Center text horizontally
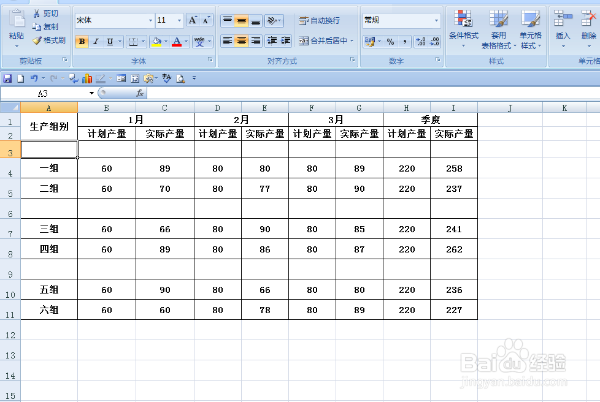The width and height of the screenshot is (600, 402). [x=242, y=41]
